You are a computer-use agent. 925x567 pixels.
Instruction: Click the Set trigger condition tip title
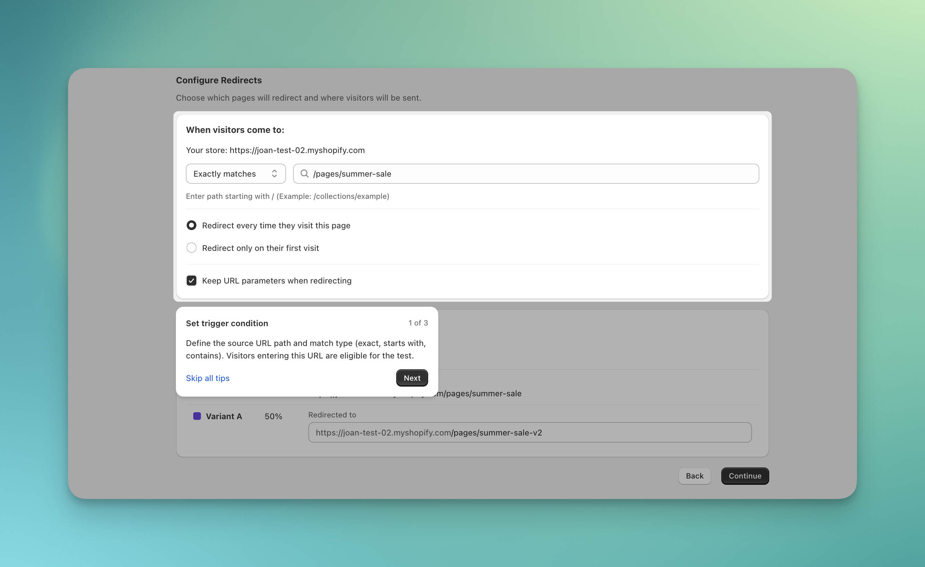[x=227, y=323]
